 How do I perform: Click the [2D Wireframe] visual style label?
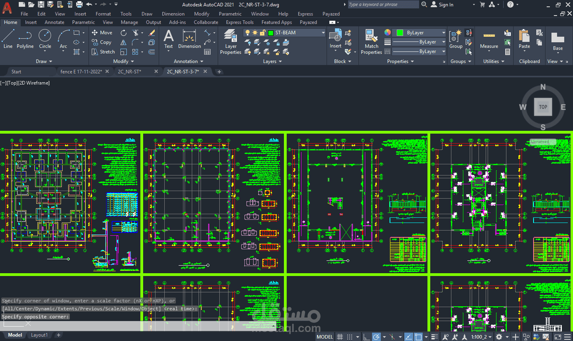tap(34, 83)
